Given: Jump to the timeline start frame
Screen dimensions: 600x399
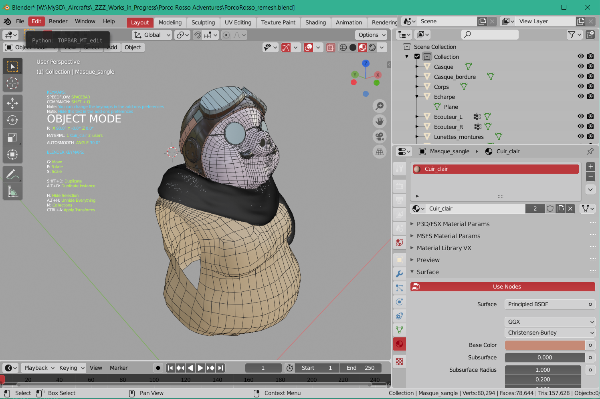Looking at the screenshot, I should pos(170,368).
